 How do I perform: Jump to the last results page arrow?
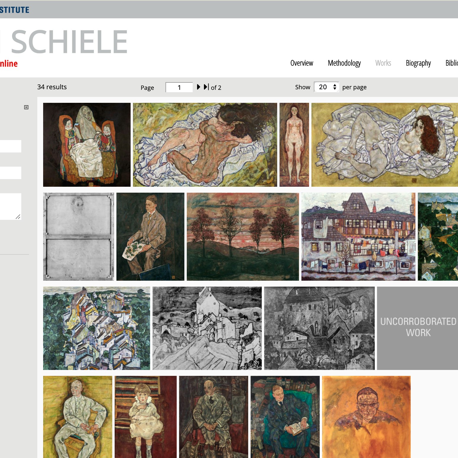(207, 87)
